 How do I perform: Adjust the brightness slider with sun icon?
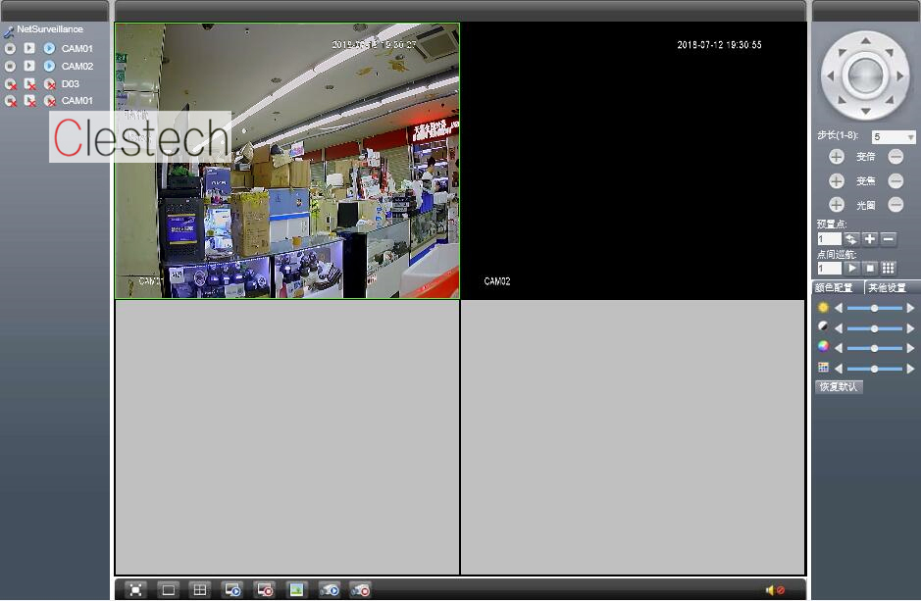click(x=874, y=308)
